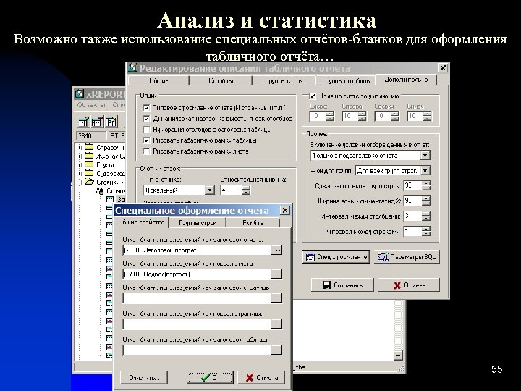Toggle Динамическая настройка высоты ячеек checkbox
Viewport: 521px width, 391px height.
point(146,119)
